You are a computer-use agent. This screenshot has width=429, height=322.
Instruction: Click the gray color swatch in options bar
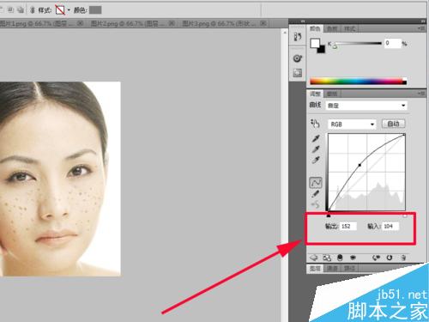[95, 10]
